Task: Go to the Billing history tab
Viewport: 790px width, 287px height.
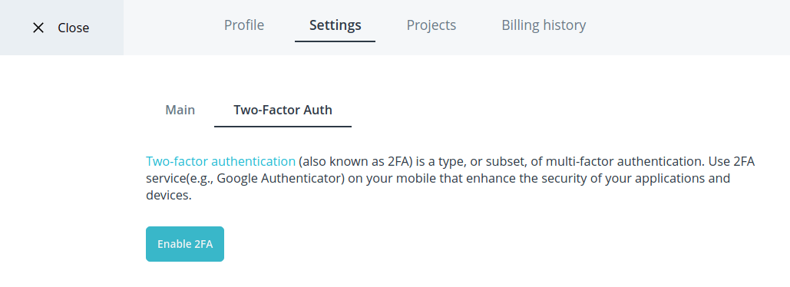Action: 544,25
